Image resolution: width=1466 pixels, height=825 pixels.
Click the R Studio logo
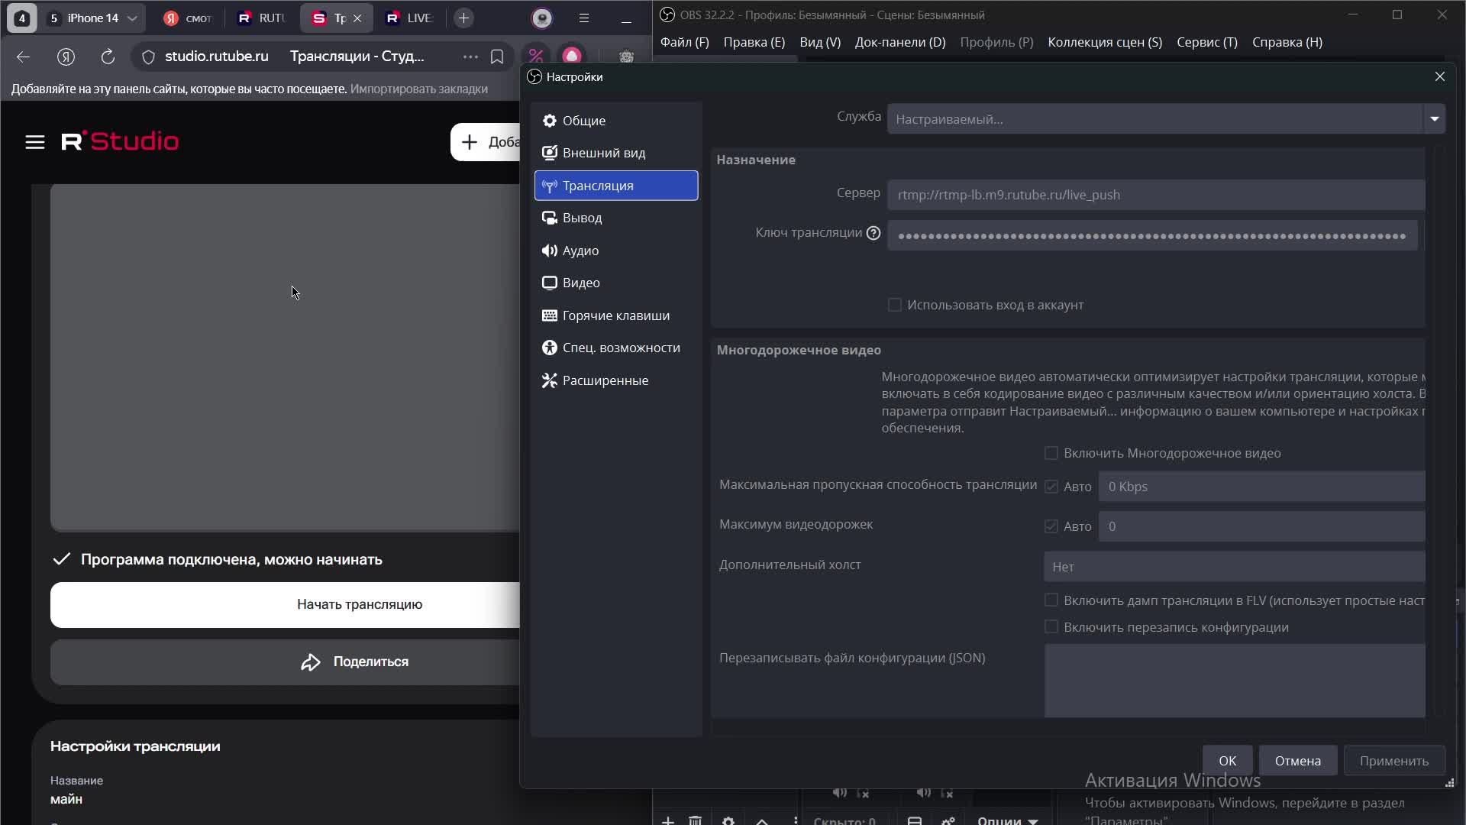tap(121, 141)
